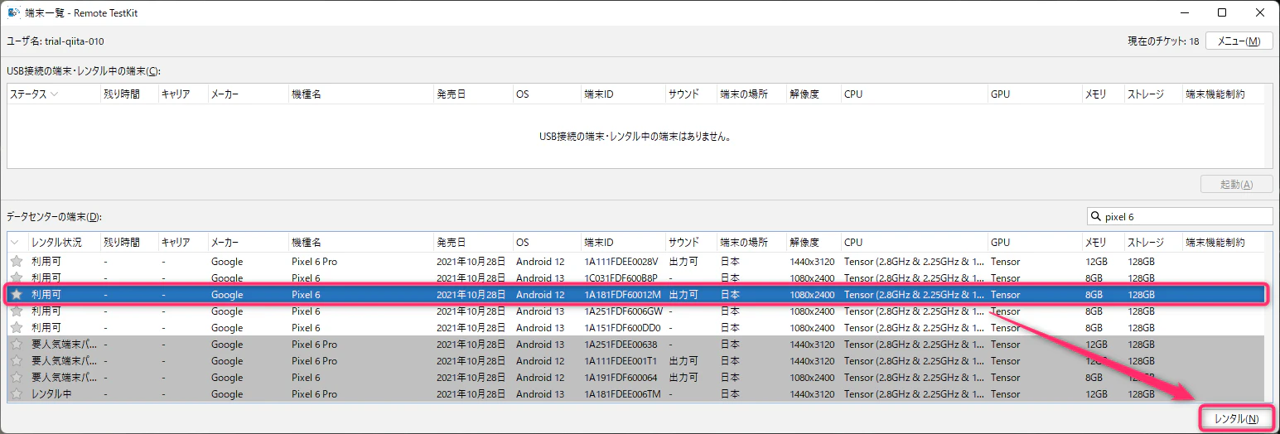
Task: Sort datacenter list by 端末ID header
Action: pos(623,243)
